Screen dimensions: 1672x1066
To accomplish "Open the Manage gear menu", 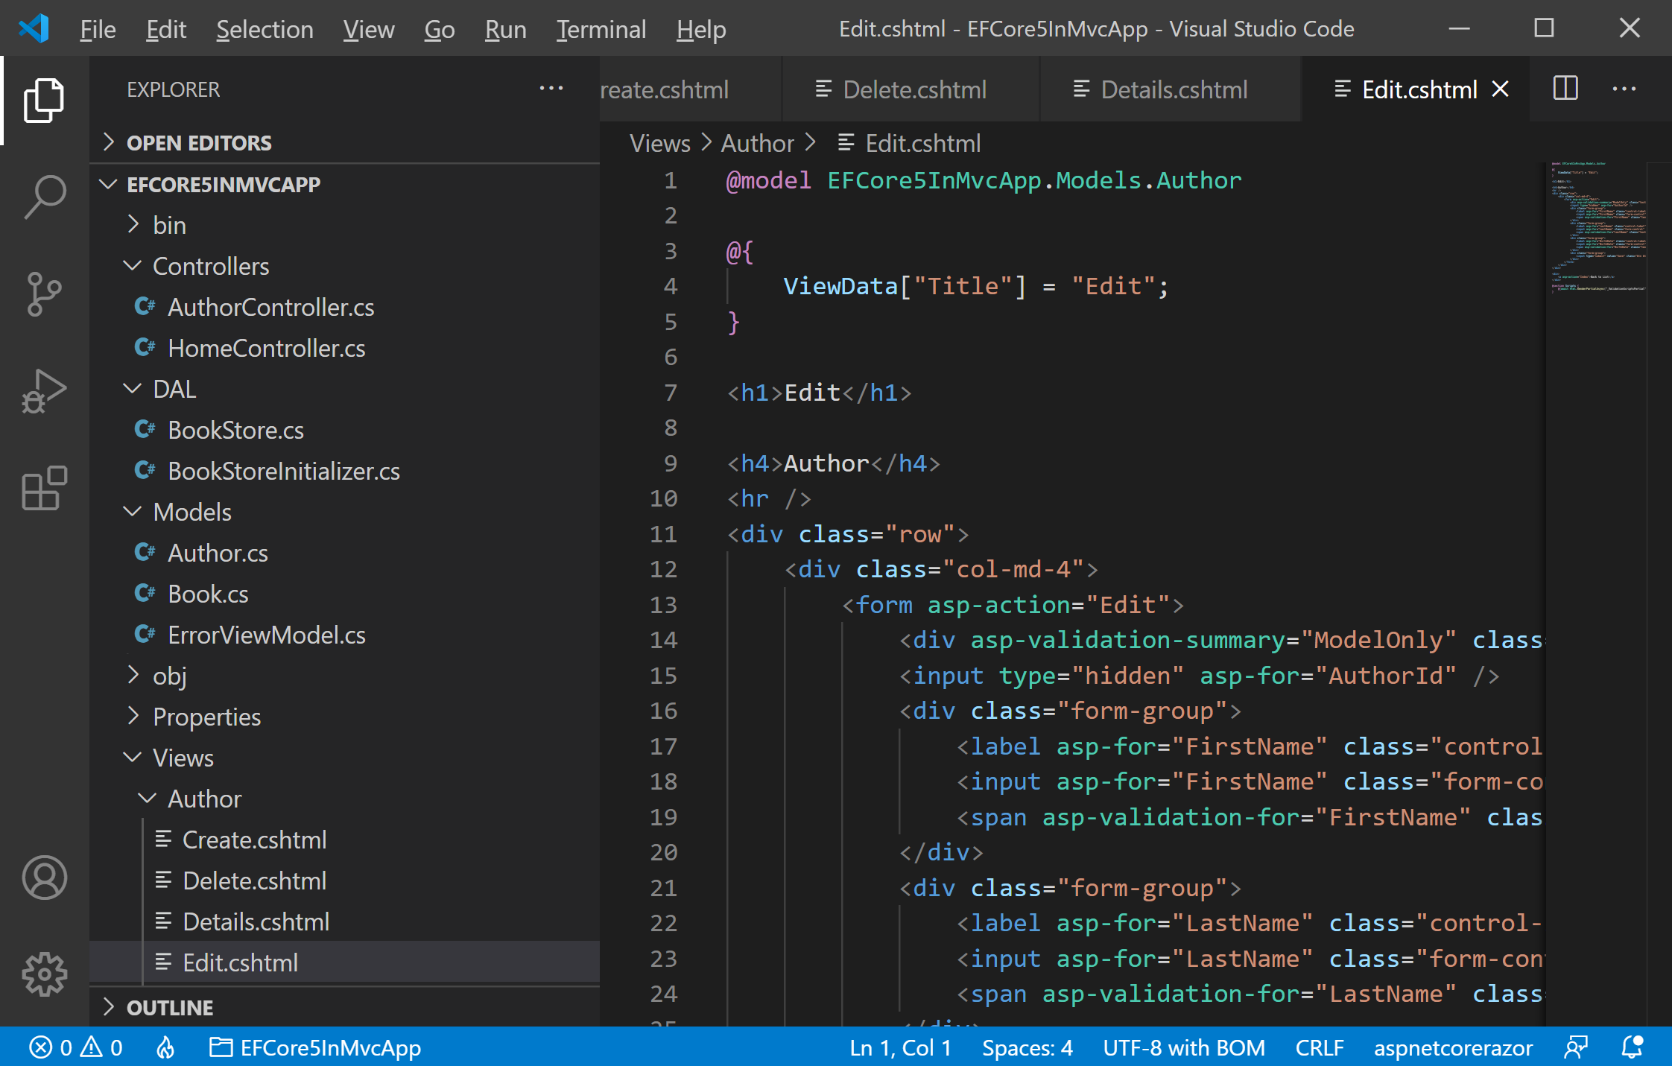I will click(45, 974).
